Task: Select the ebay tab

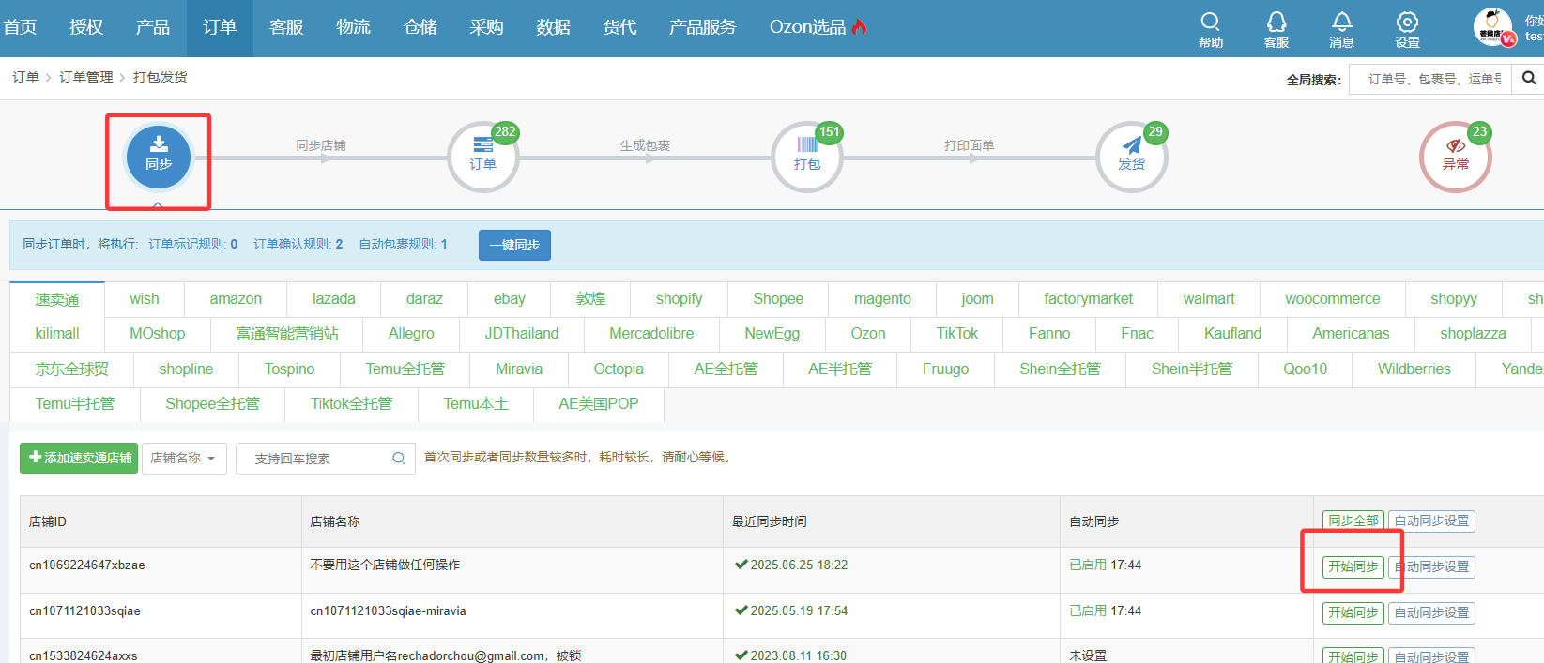Action: (x=510, y=298)
